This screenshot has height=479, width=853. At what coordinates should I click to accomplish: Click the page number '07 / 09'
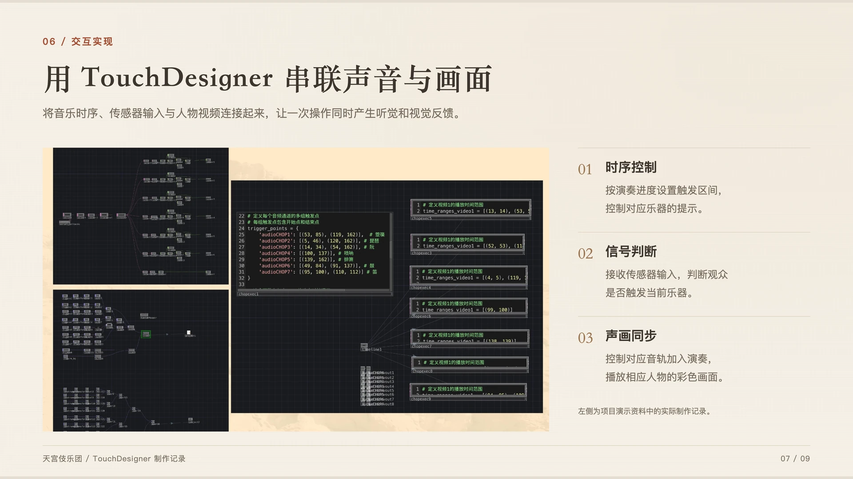[x=795, y=459]
